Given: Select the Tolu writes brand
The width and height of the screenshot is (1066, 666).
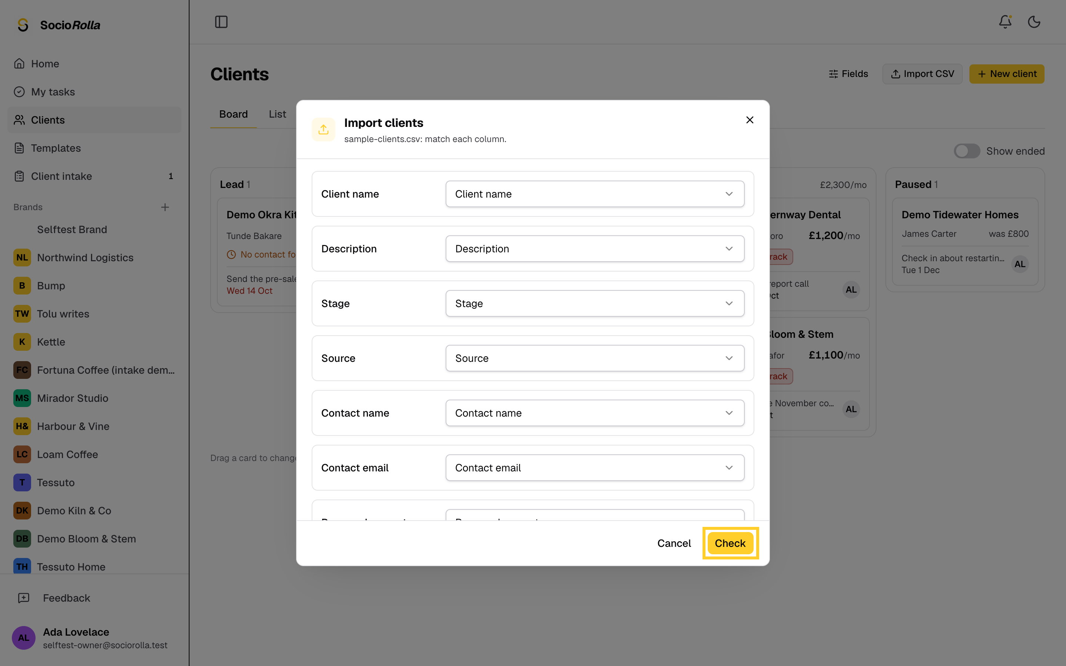Looking at the screenshot, I should [94, 314].
